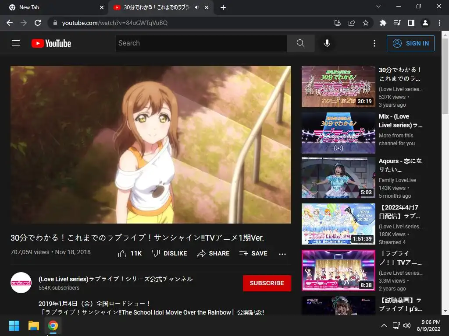449x336 pixels.
Task: Click the scrollbar down arrow
Action: (445, 311)
